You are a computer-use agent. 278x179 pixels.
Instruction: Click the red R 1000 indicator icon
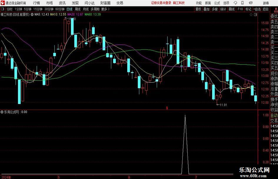(x=276, y=10)
